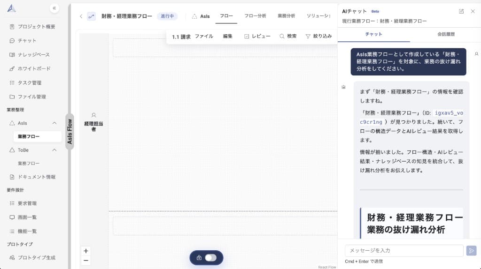Close the AIチャット panel

tap(473, 11)
